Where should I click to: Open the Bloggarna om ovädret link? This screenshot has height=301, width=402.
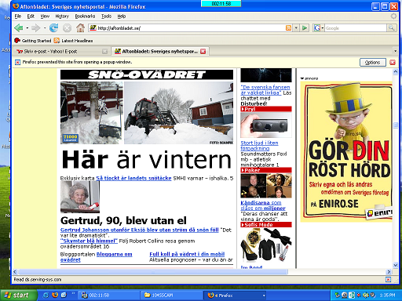pos(97,257)
